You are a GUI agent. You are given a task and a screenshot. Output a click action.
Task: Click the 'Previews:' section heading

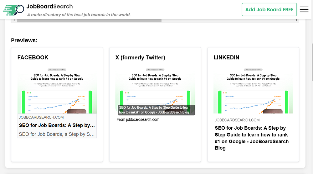tap(24, 40)
